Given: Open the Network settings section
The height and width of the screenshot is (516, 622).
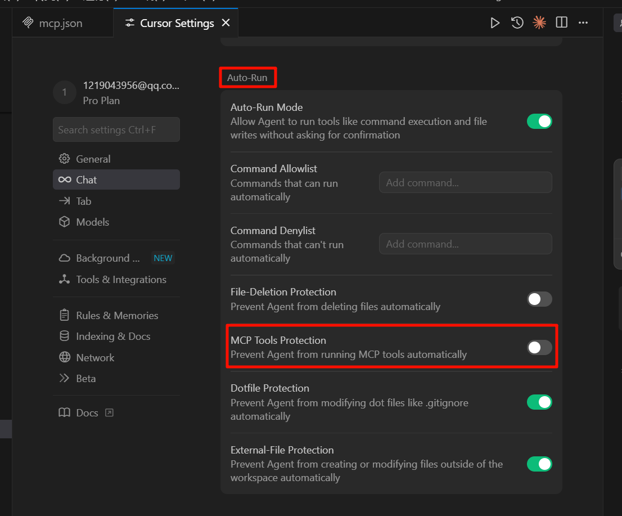Looking at the screenshot, I should [116, 358].
